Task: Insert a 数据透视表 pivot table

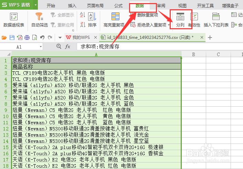Action: tap(14, 20)
